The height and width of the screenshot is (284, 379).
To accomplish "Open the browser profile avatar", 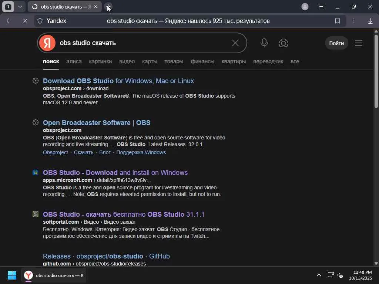I will pos(305,7).
